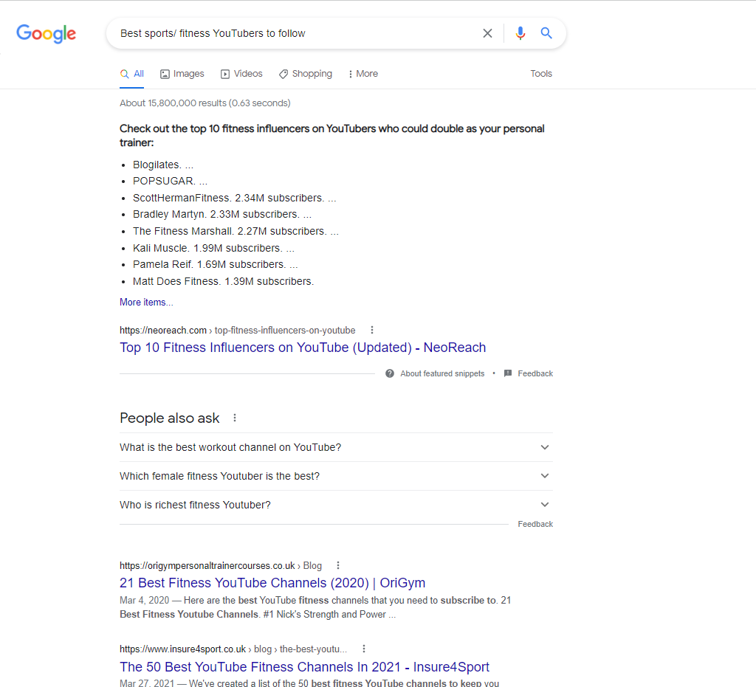Switch to the All results tab

(x=131, y=74)
